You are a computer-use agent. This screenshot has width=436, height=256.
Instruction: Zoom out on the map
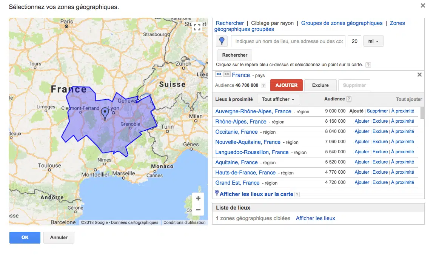click(198, 210)
